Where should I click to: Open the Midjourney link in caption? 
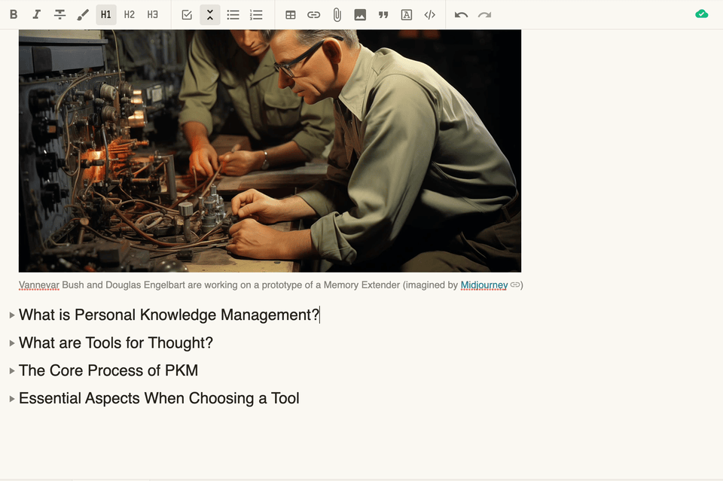point(484,285)
